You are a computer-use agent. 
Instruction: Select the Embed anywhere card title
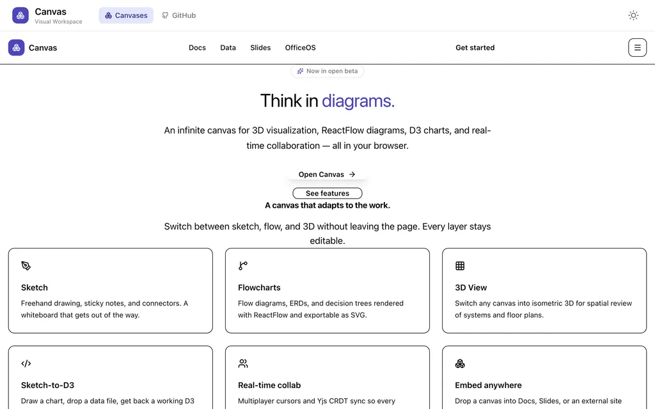pos(488,385)
